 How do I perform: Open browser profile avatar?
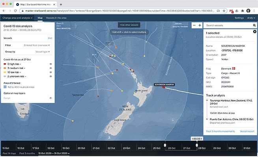[x=248, y=11]
